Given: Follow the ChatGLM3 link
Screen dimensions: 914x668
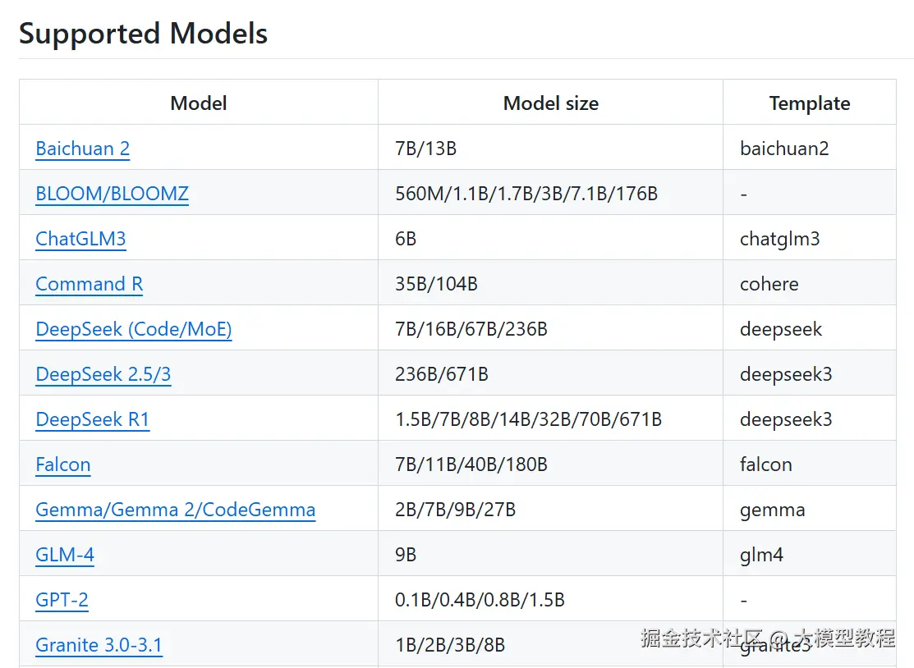Looking at the screenshot, I should click(80, 239).
